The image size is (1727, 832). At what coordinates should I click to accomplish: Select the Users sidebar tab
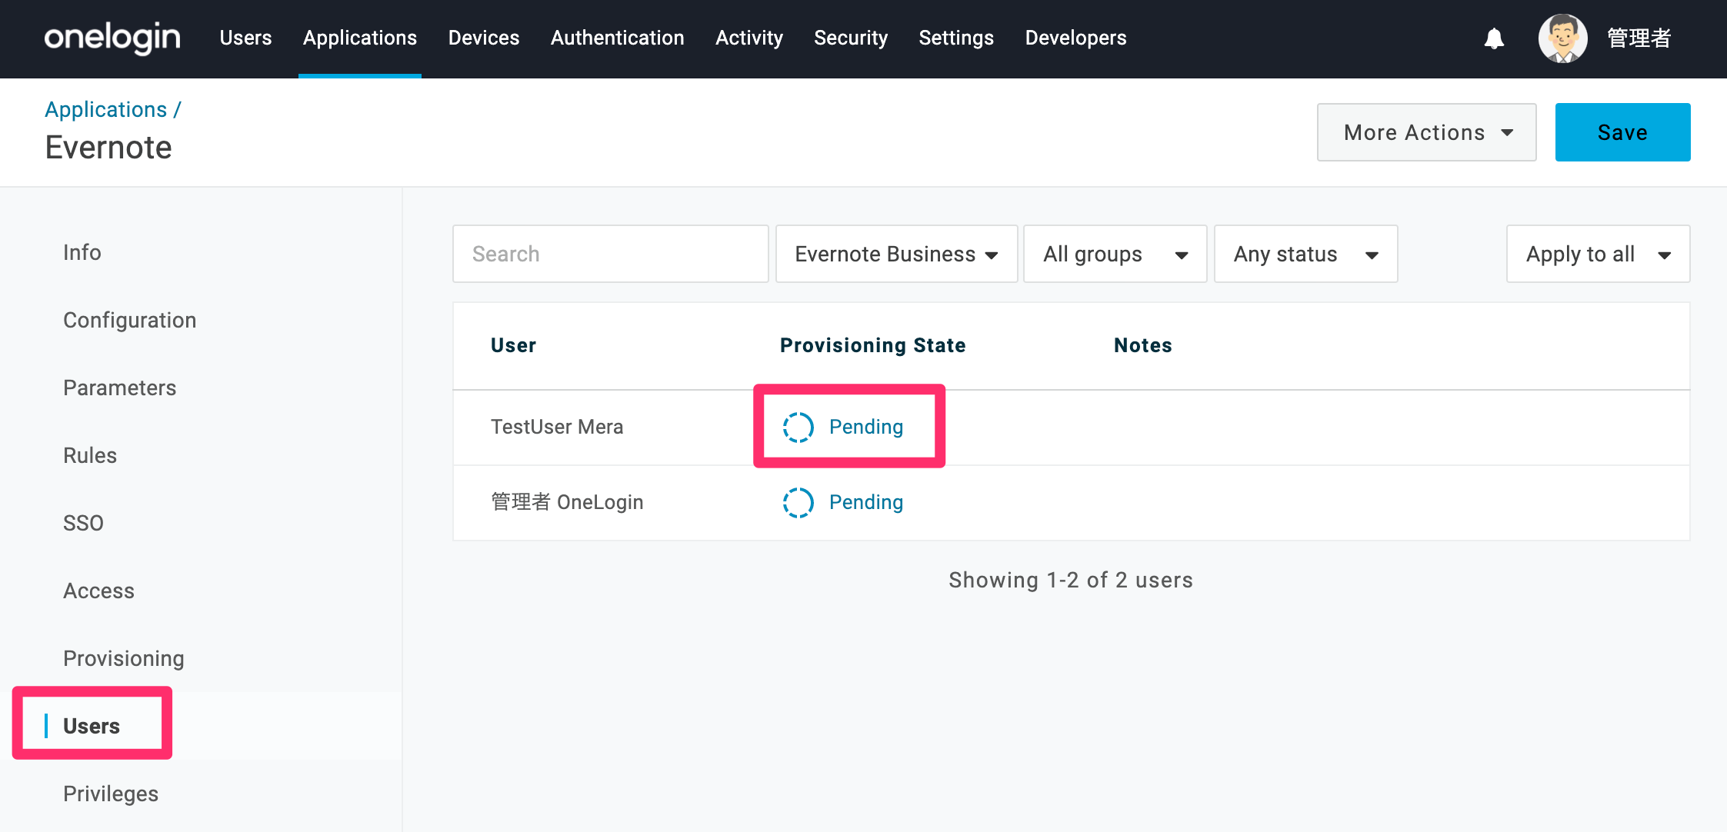(x=91, y=726)
